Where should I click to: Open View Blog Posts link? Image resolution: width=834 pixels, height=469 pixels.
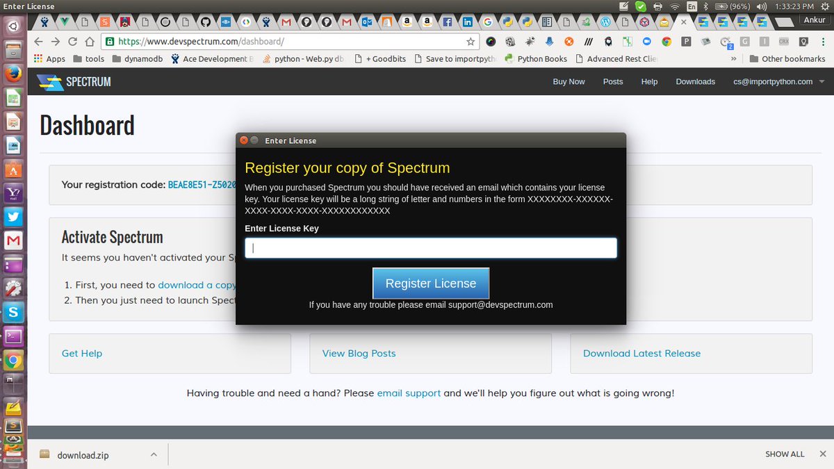tap(359, 353)
